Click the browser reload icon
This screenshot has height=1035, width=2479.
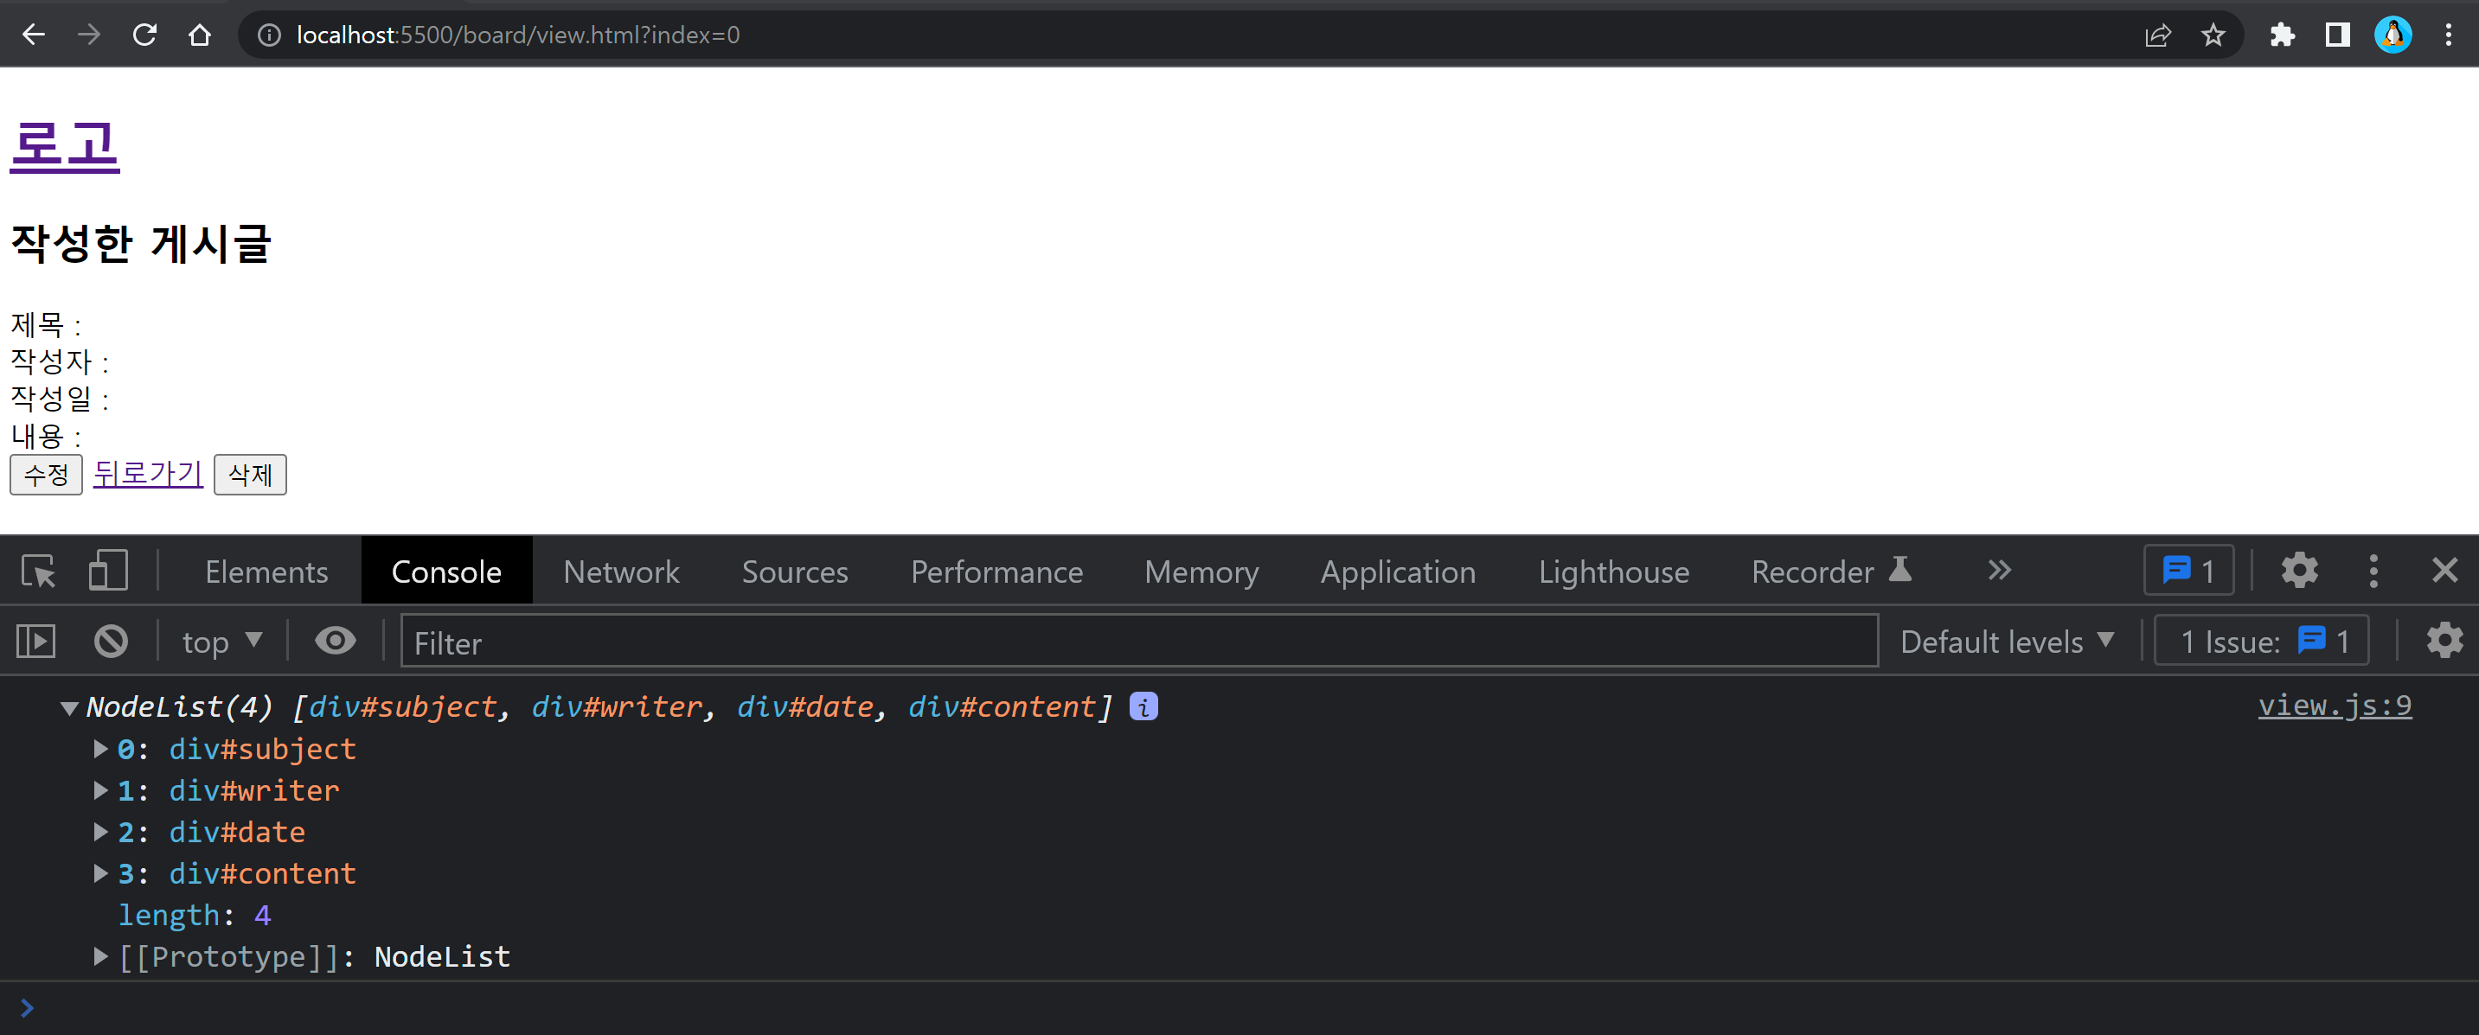click(144, 35)
